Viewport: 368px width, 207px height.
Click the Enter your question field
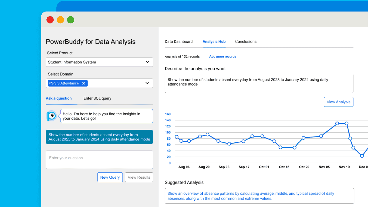(99, 160)
